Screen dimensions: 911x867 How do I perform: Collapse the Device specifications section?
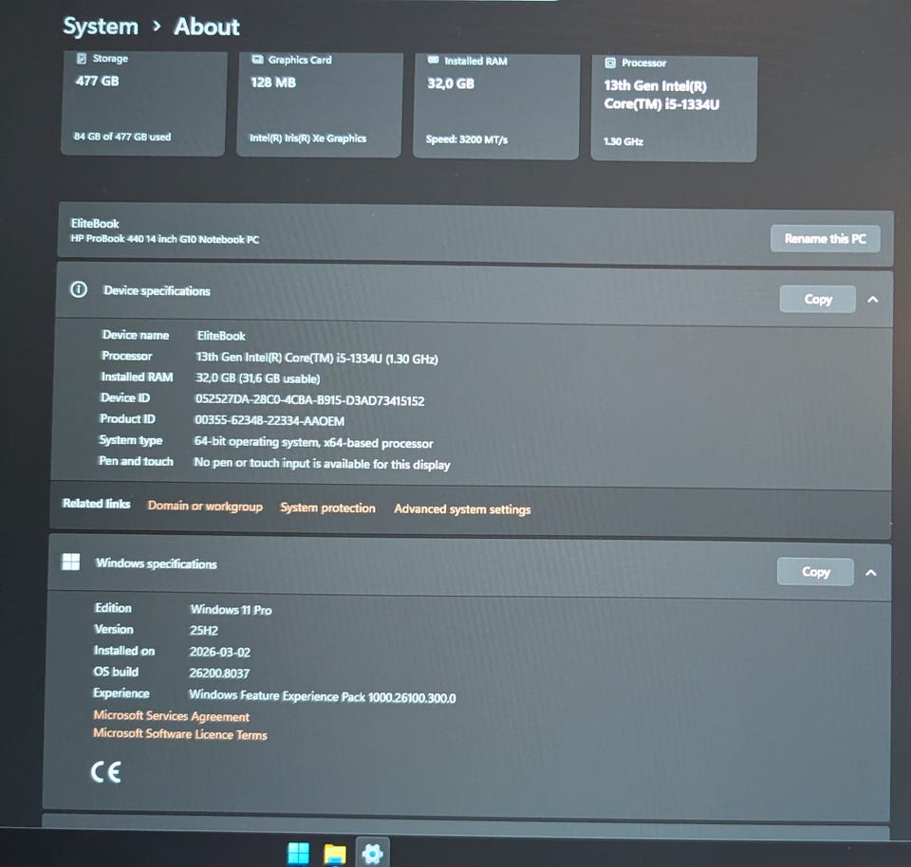[872, 300]
